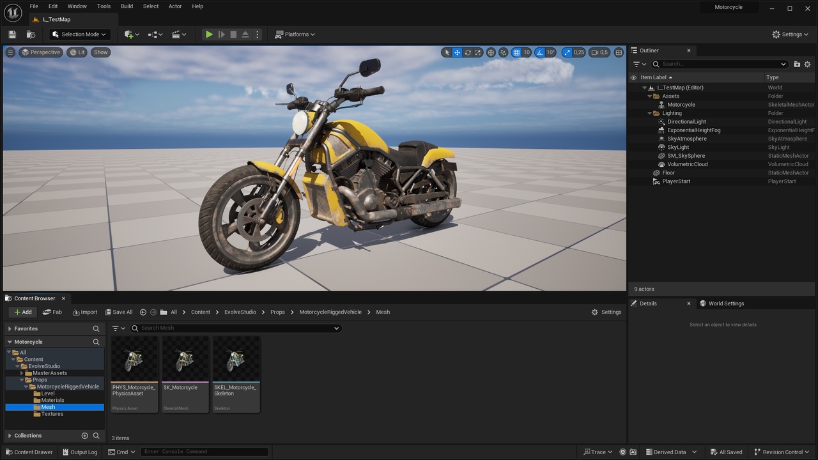
Task: Choose the Rotate gizmo tool
Action: 468,52
